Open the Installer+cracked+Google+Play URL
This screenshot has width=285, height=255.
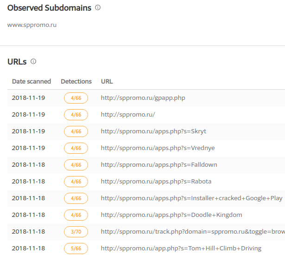tap(191, 198)
